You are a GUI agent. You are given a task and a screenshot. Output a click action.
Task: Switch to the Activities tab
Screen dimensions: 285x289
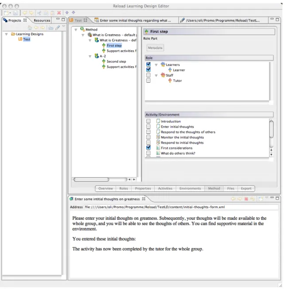coord(165,189)
